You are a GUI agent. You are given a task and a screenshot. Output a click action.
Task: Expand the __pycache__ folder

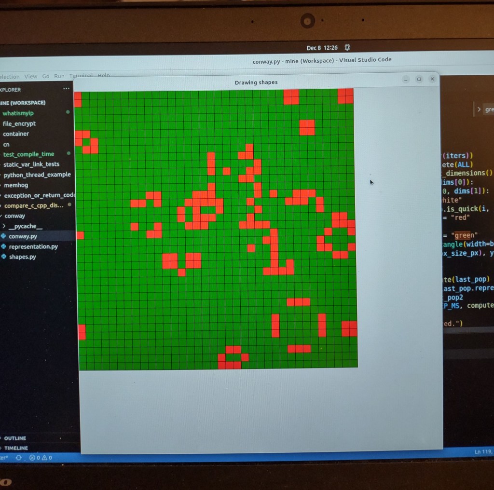pos(4,226)
